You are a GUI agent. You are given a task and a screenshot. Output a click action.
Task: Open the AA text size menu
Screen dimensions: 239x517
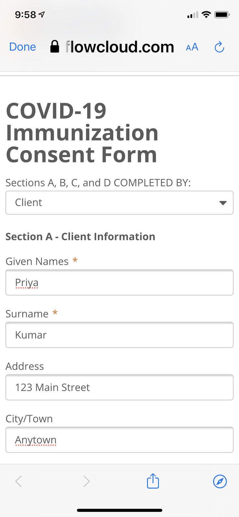(192, 47)
